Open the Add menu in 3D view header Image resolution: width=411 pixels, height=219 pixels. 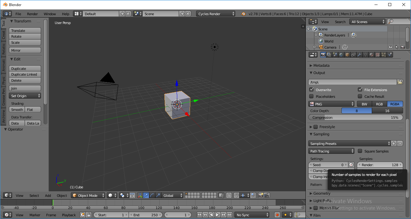coord(48,195)
